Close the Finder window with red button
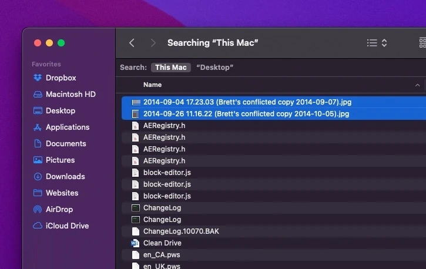The height and width of the screenshot is (269, 426). (x=38, y=43)
